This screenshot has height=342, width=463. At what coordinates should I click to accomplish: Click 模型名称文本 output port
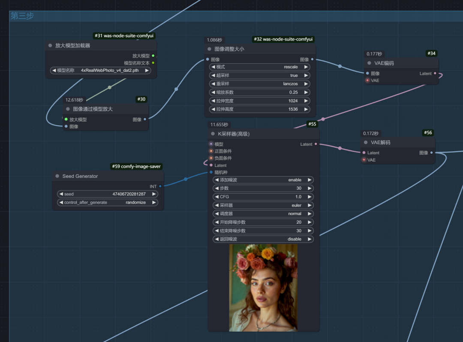153,63
